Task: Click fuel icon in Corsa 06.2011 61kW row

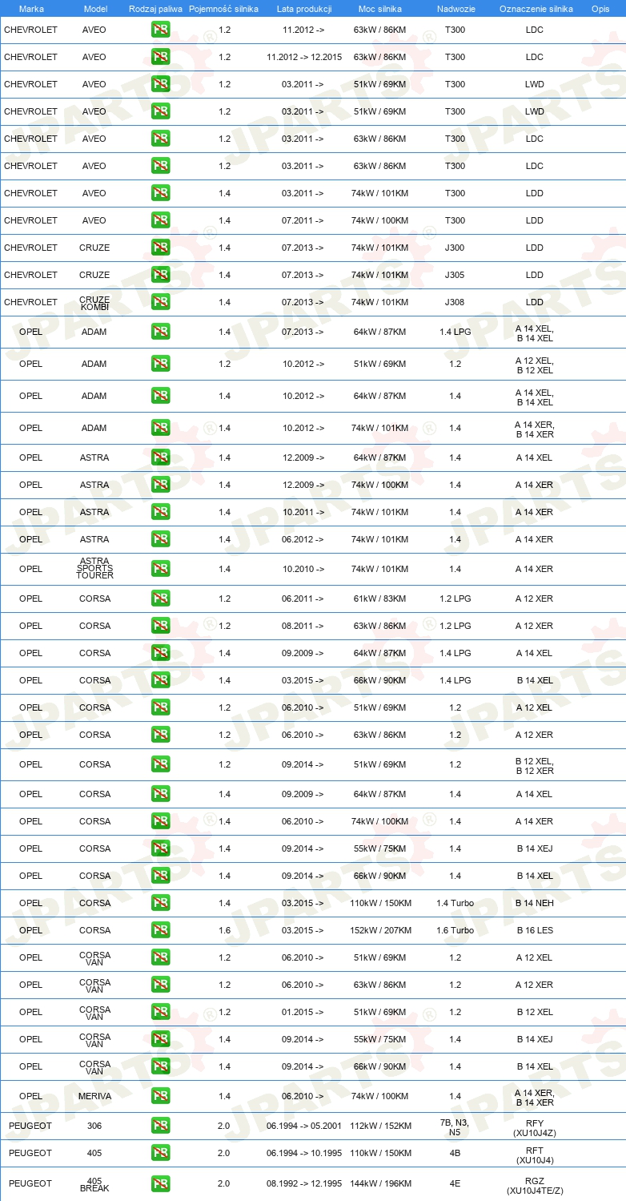Action: click(x=160, y=598)
